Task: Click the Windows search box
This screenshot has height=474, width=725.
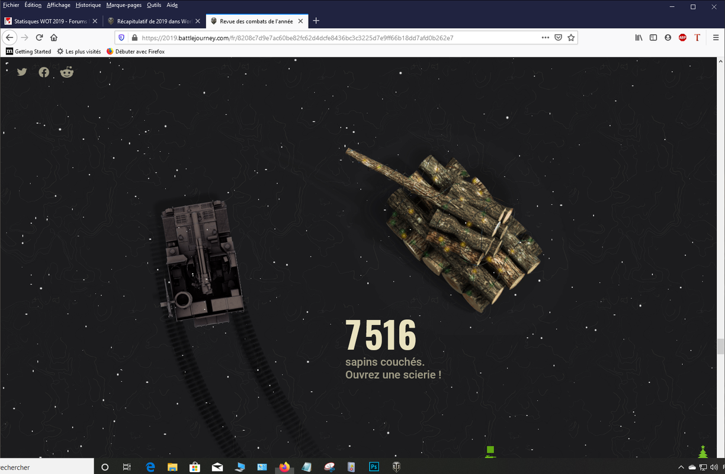Action: [x=47, y=467]
